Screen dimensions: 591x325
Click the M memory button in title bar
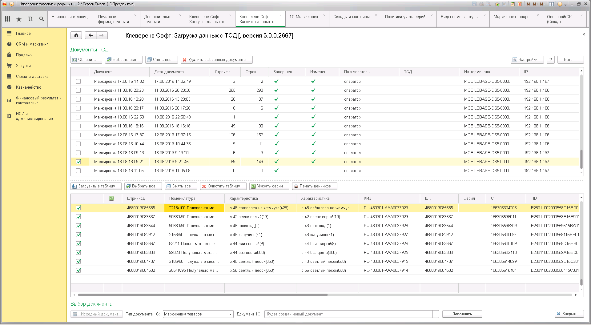pos(528,4)
